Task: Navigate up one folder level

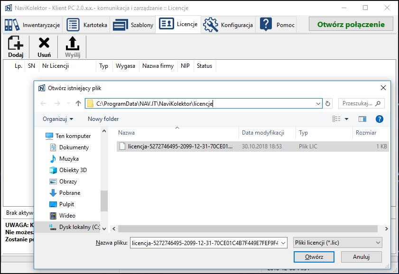Action: pyautogui.click(x=78, y=103)
